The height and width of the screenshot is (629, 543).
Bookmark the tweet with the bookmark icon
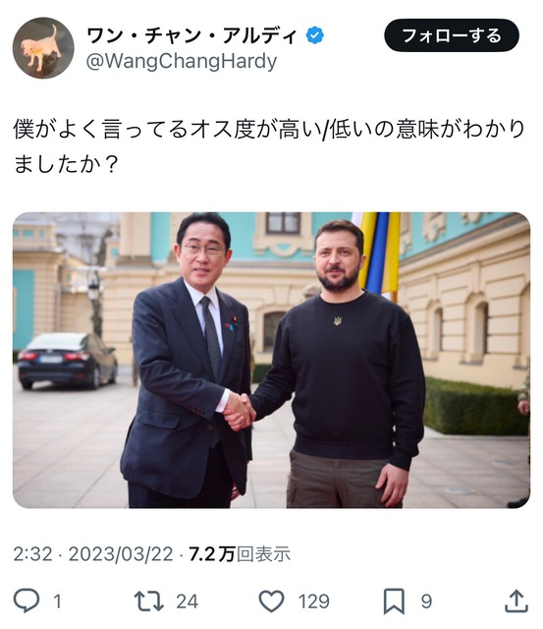[394, 601]
